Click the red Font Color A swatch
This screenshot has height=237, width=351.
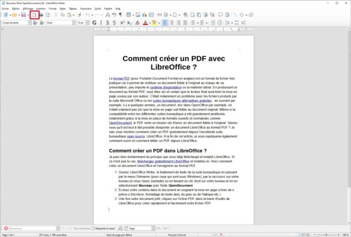tap(145, 23)
